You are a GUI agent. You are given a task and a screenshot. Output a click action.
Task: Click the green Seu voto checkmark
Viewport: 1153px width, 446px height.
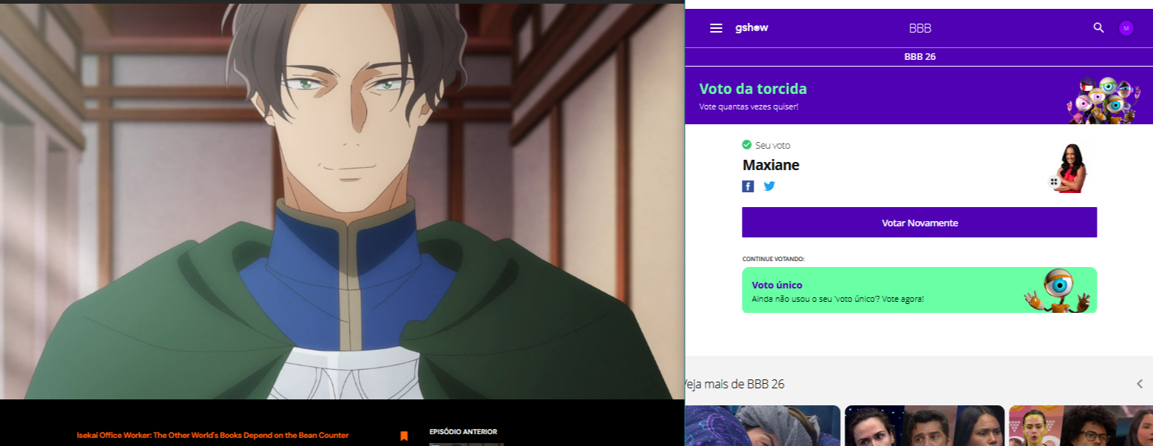(x=747, y=145)
